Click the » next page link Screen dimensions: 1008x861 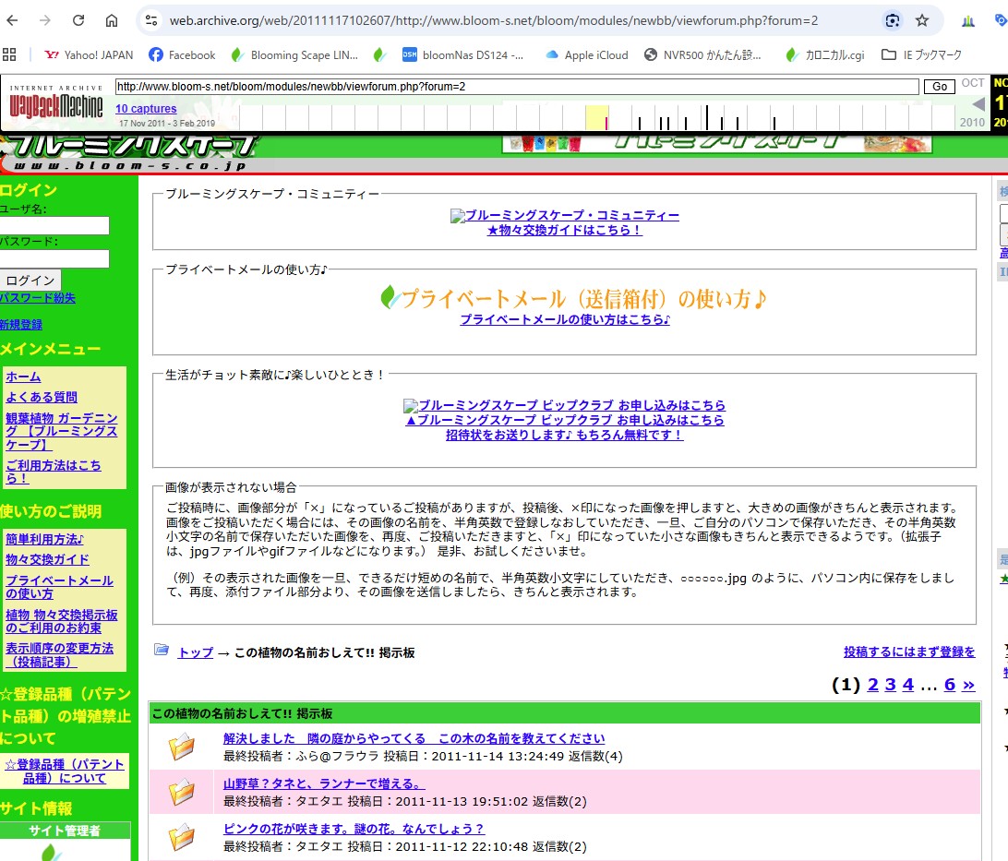coord(968,685)
